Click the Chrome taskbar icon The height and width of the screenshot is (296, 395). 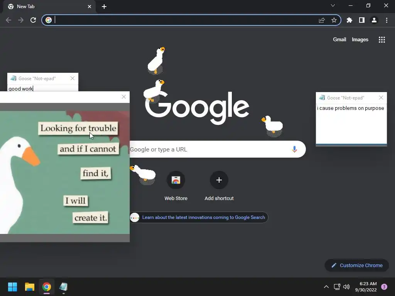click(46, 287)
